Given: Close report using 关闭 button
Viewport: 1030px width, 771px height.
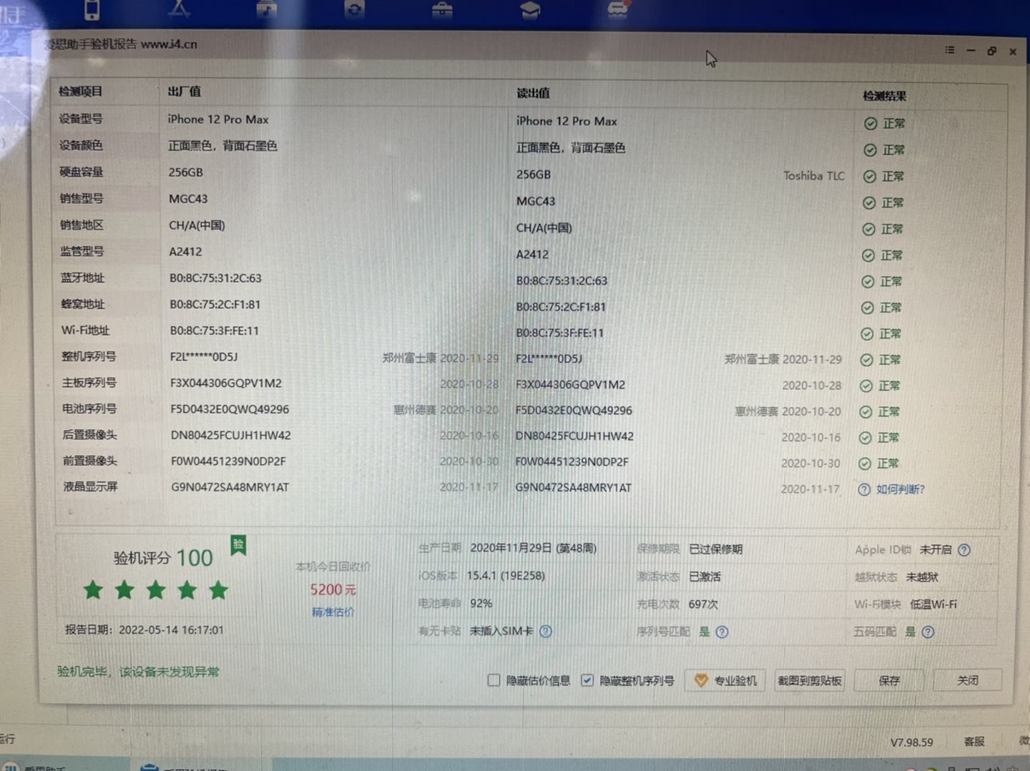Looking at the screenshot, I should [967, 681].
